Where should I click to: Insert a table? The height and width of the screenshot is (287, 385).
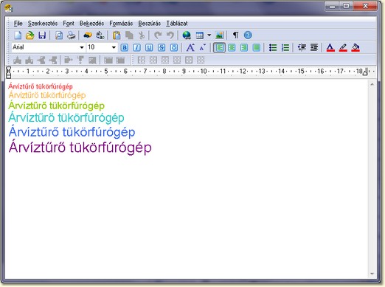(200, 35)
